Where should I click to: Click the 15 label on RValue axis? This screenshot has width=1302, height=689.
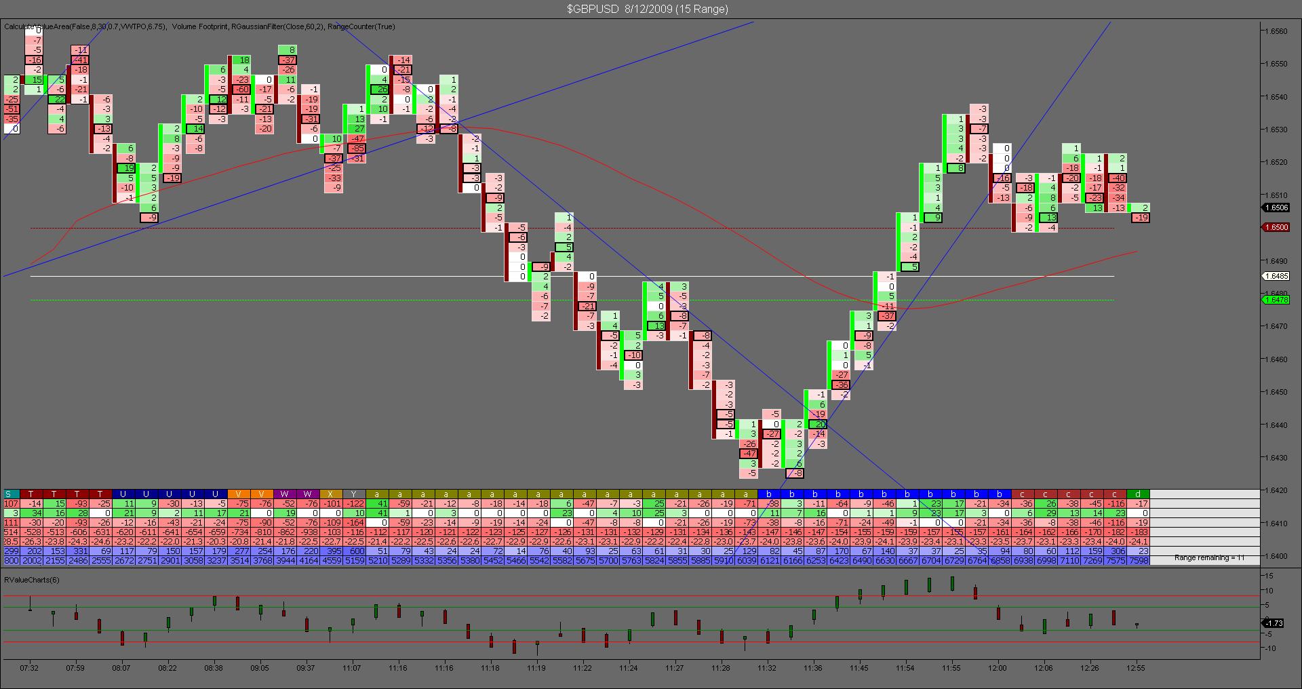point(1270,576)
